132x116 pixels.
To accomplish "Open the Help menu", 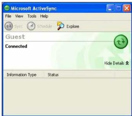I will click(x=44, y=16).
